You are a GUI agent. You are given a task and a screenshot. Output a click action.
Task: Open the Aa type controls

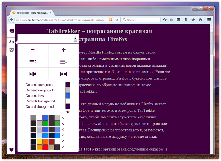pyautogui.click(x=11, y=42)
